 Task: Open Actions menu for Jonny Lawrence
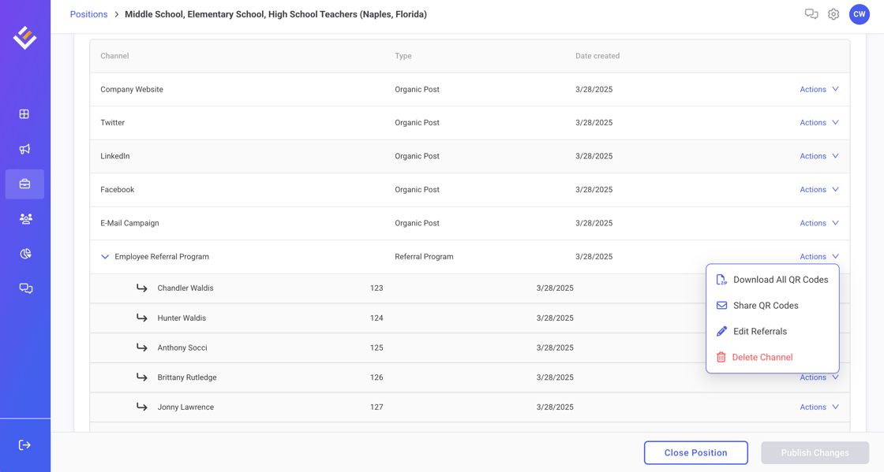[x=818, y=407]
